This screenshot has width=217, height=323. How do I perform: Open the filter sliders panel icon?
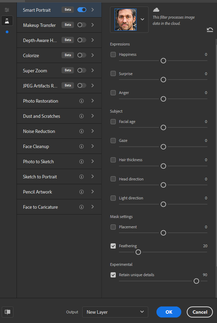7,10
